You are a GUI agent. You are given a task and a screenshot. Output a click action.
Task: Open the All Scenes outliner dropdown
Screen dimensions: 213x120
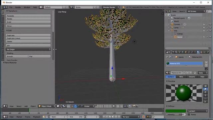196,11
